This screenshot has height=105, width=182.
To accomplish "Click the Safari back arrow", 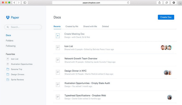I will [x=14, y=3].
